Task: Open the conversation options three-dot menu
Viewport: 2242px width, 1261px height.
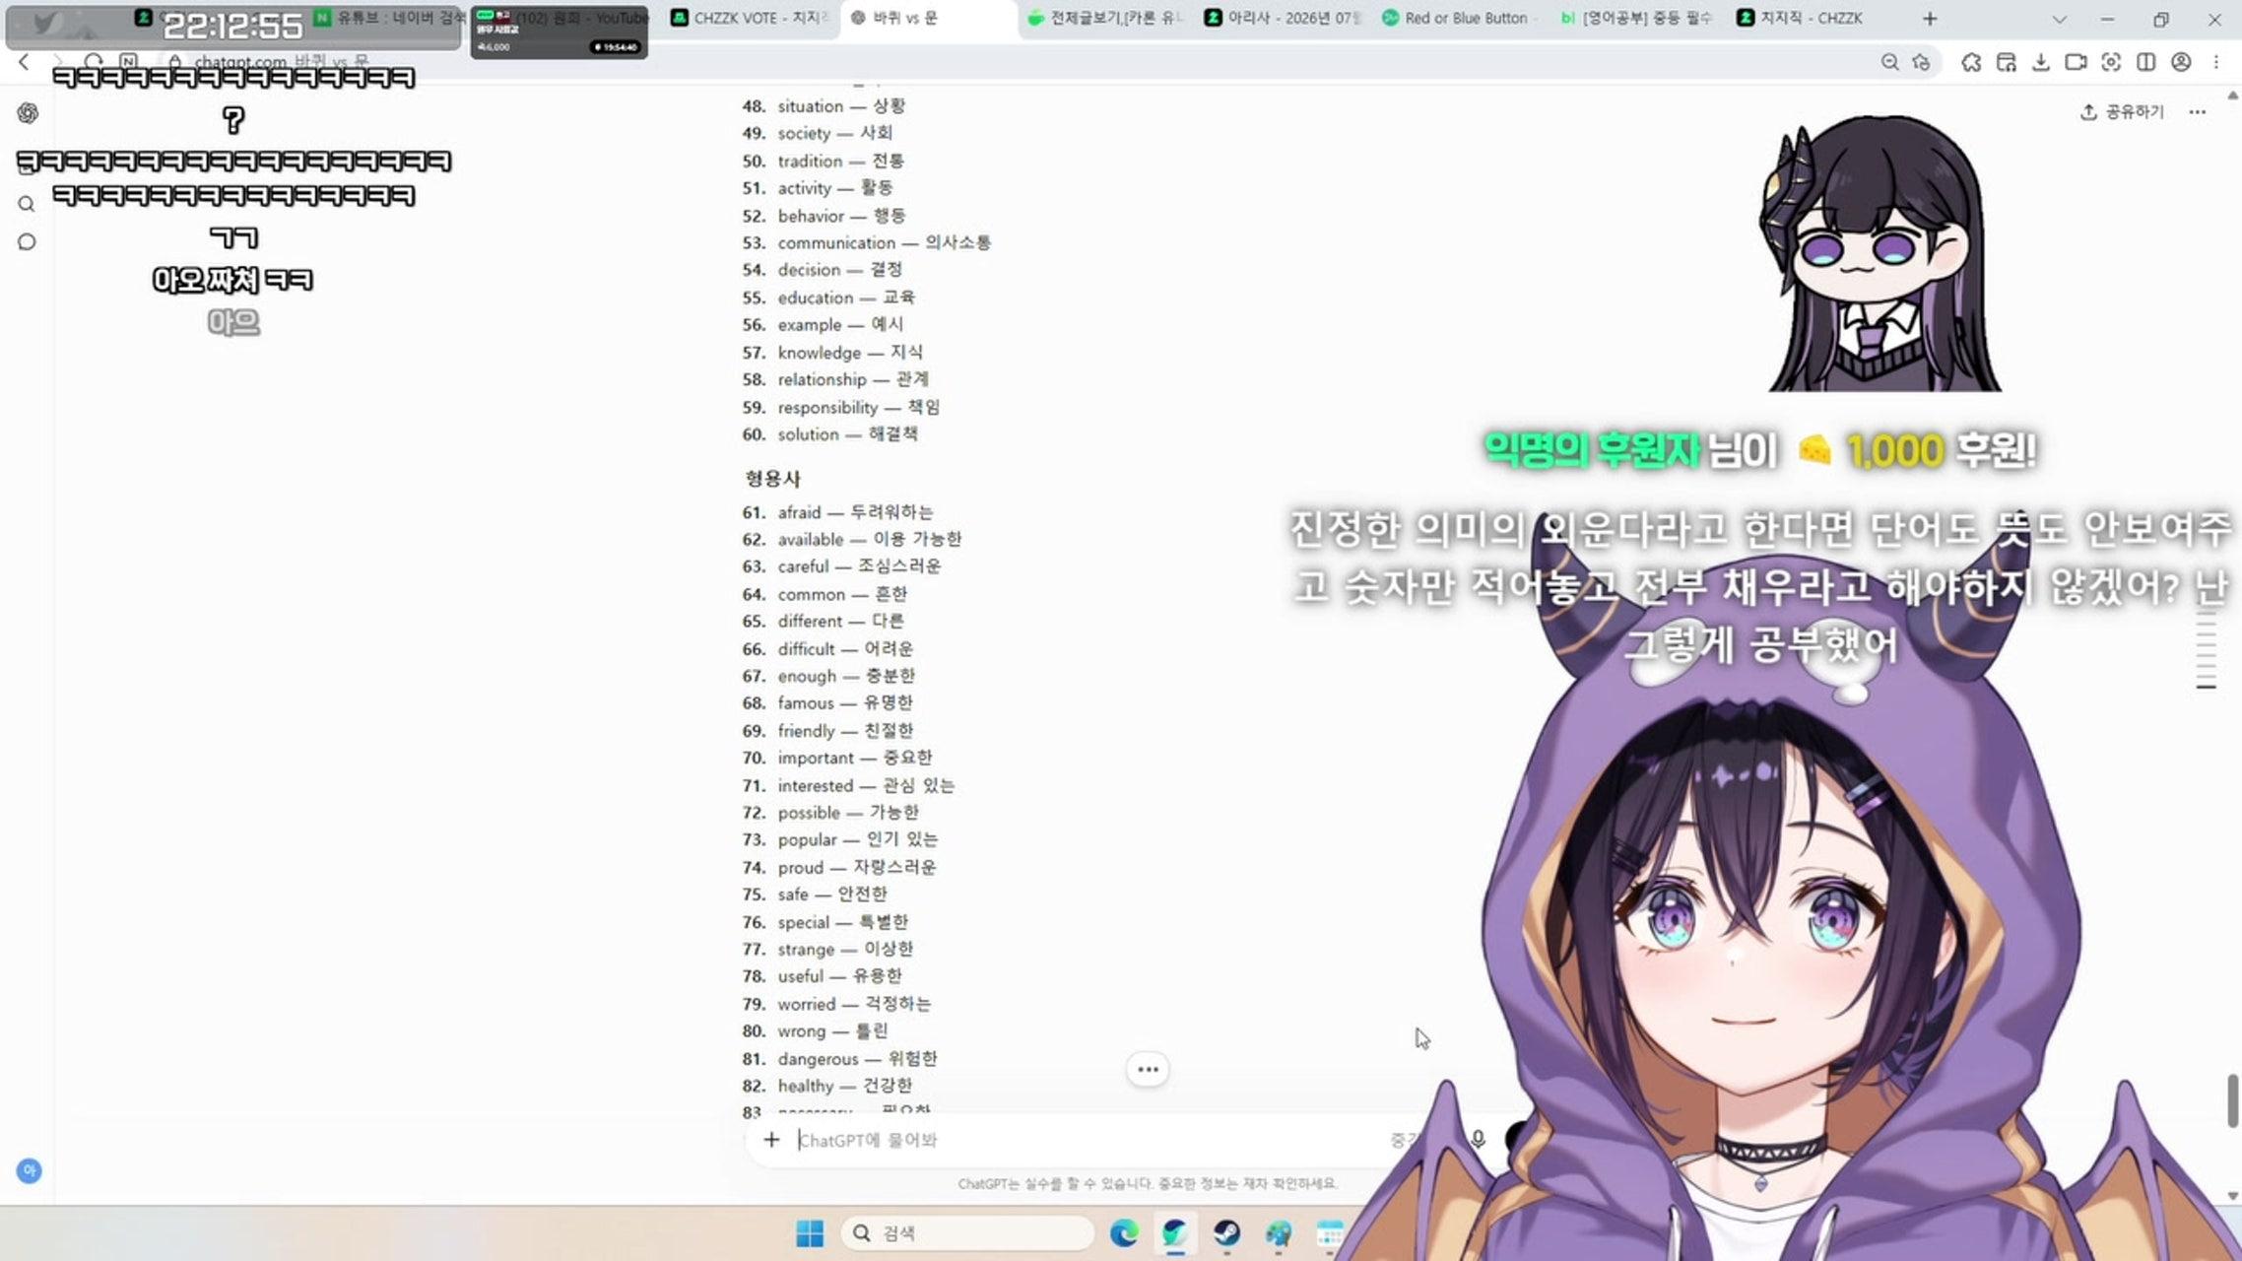Action: click(2198, 112)
